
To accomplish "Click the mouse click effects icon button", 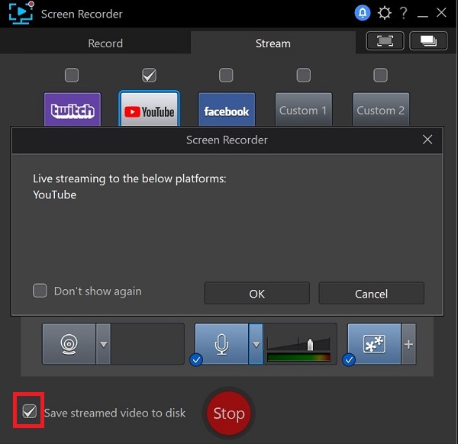I will tap(374, 344).
